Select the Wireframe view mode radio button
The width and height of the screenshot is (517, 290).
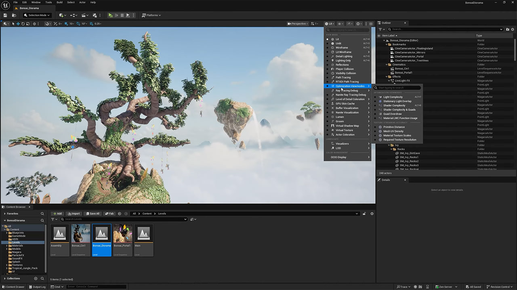328,48
